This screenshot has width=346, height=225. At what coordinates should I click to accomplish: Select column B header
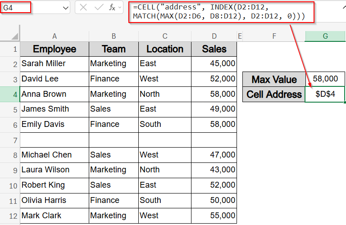pos(114,36)
